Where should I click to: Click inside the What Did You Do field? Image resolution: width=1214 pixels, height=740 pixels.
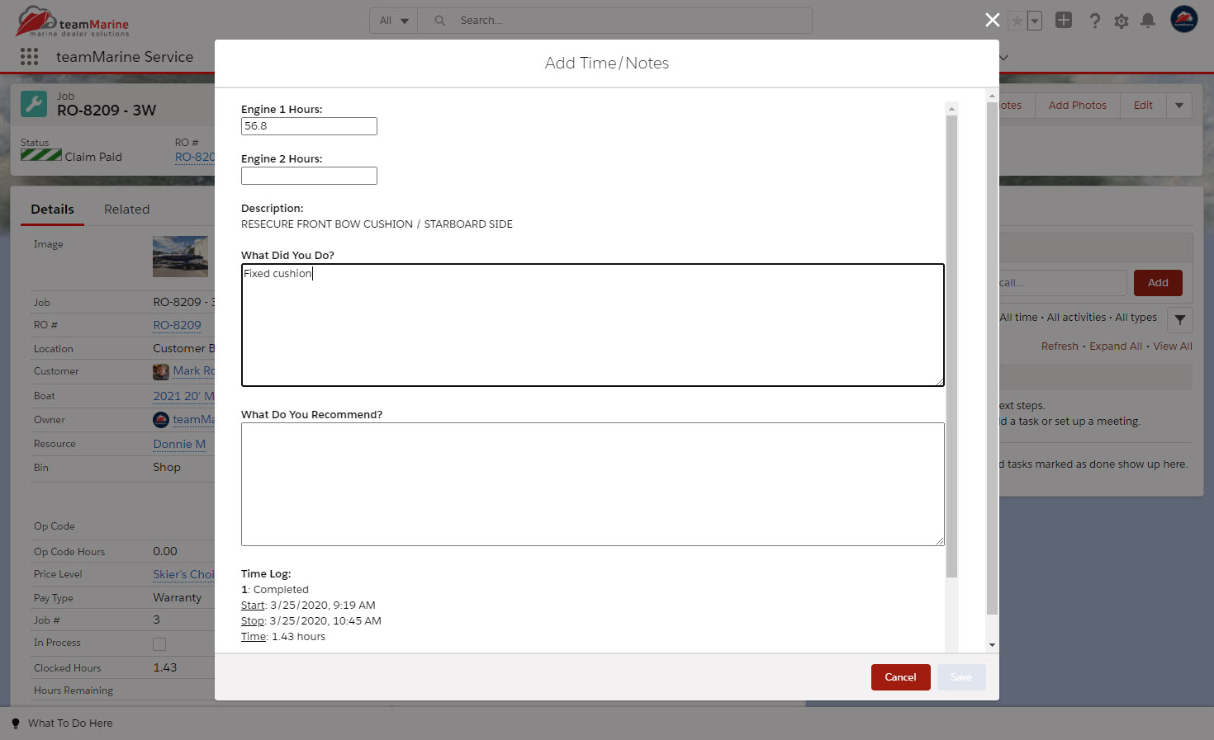point(592,324)
